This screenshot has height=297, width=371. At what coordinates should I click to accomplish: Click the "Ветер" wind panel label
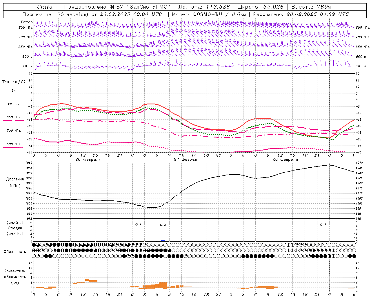(x=27, y=22)
